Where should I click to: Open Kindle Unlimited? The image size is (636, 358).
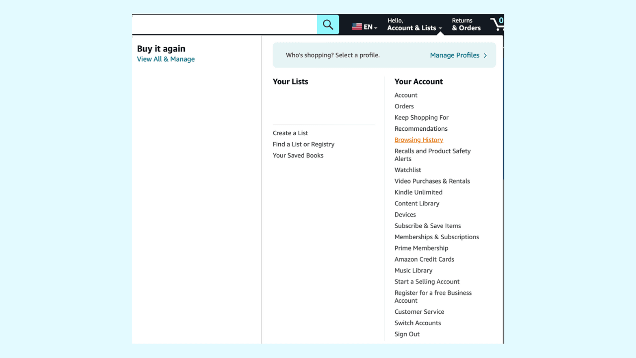point(418,192)
